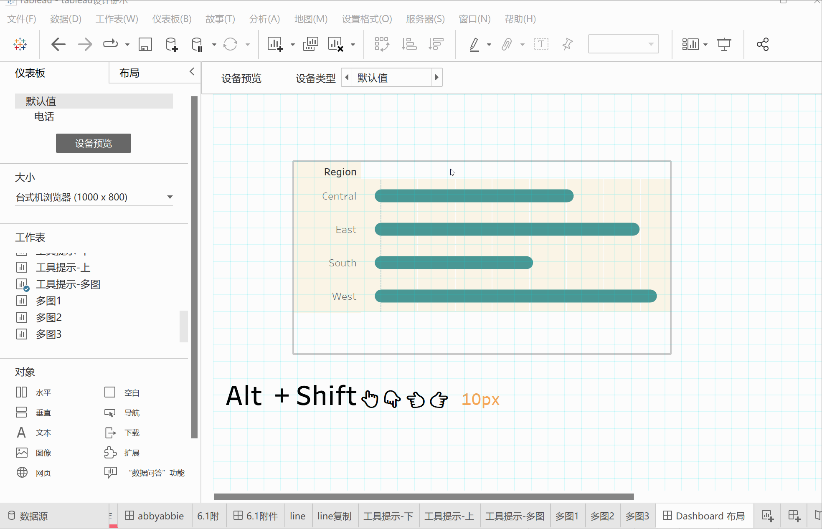Select the 工具提示-多图 worksheet item
Screen dimensions: 822x529
pyautogui.click(x=68, y=284)
